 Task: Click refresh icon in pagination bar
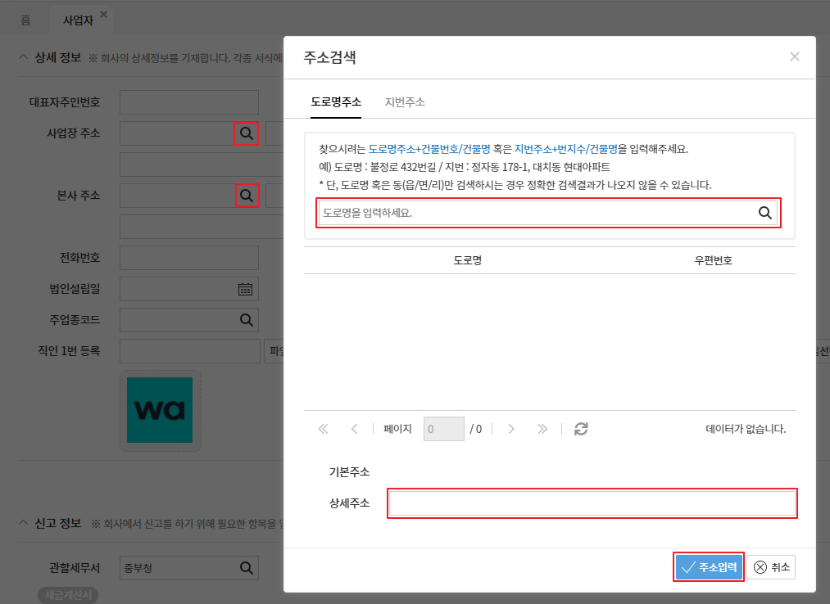tap(581, 429)
